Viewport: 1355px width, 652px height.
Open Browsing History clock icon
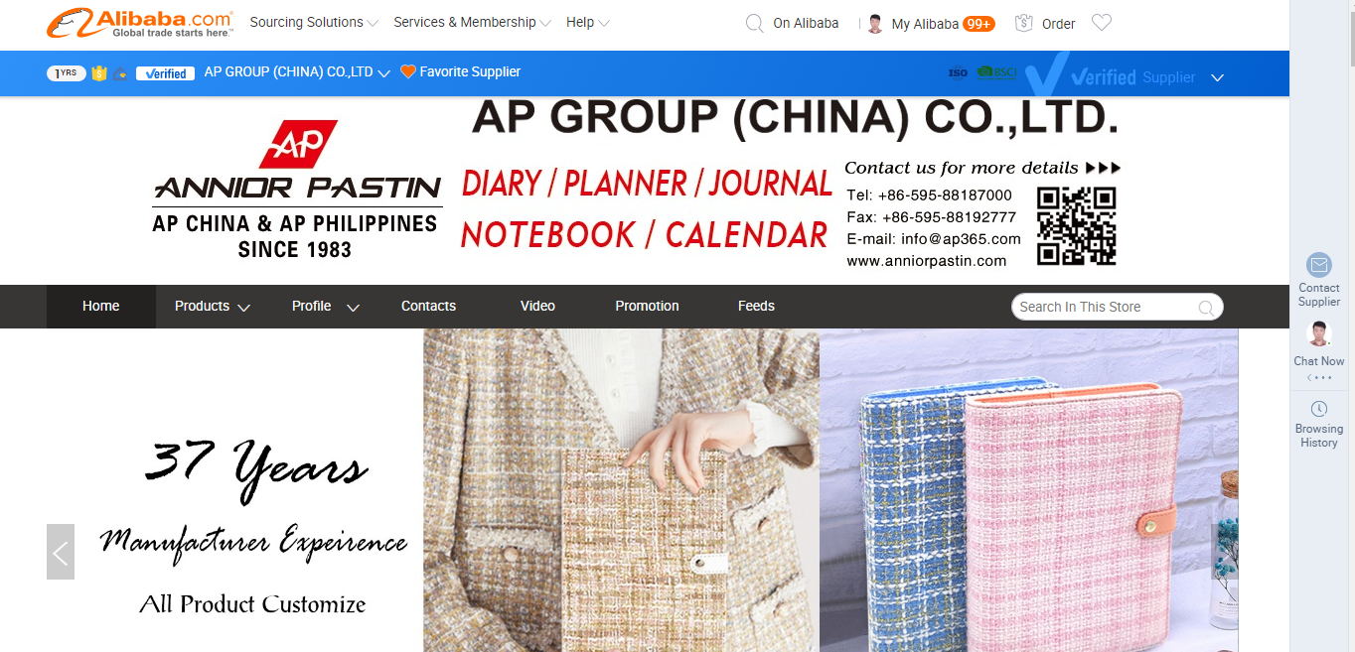[1319, 409]
